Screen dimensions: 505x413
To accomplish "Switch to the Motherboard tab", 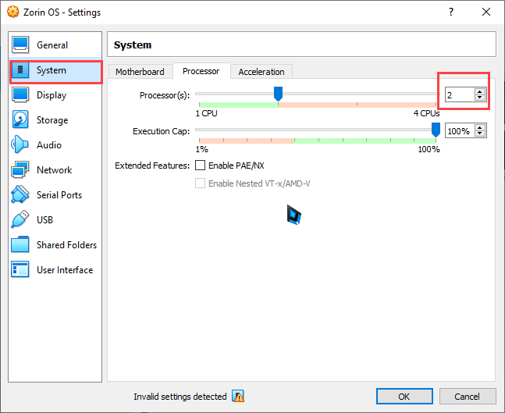I will coord(140,72).
